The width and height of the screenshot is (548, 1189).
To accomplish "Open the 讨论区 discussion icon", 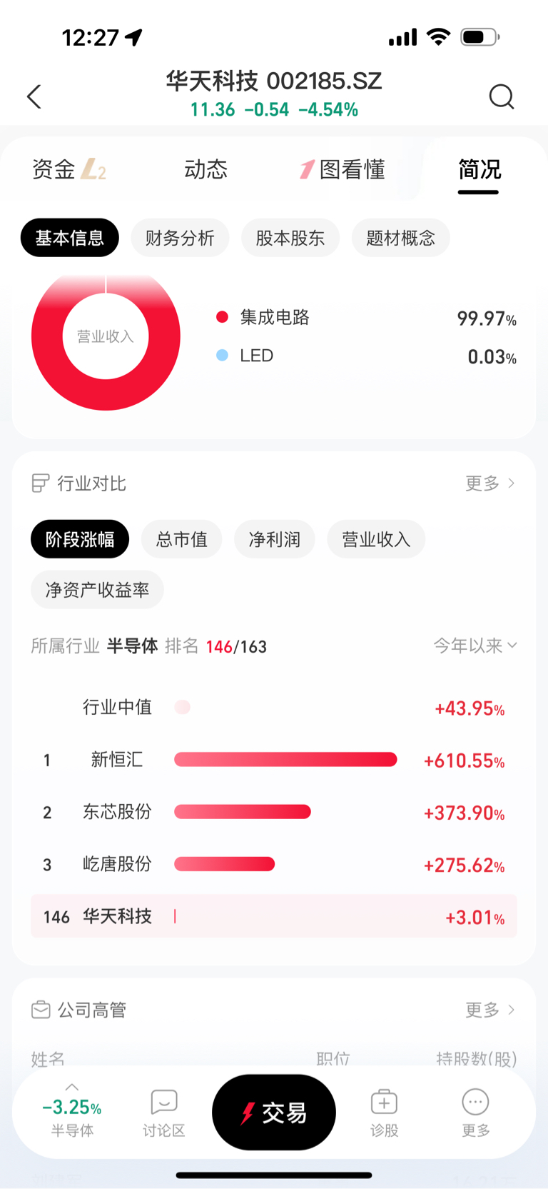I will pyautogui.click(x=164, y=1103).
